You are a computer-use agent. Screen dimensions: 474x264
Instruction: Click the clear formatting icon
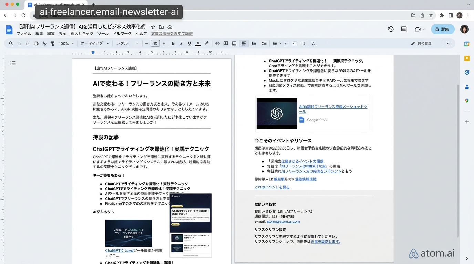click(x=313, y=44)
